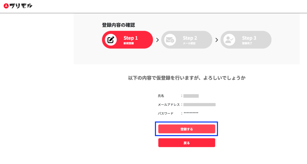Image resolution: width=307 pixels, height=164 pixels.
Task: Select the Step 3 登録完了 pill
Action: point(246,40)
